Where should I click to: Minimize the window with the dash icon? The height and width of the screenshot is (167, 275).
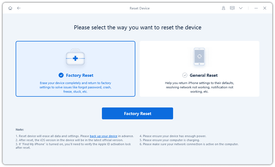256,8
